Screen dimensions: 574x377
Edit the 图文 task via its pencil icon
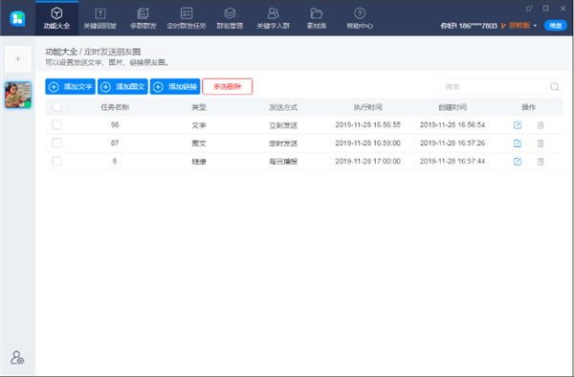[x=518, y=144]
